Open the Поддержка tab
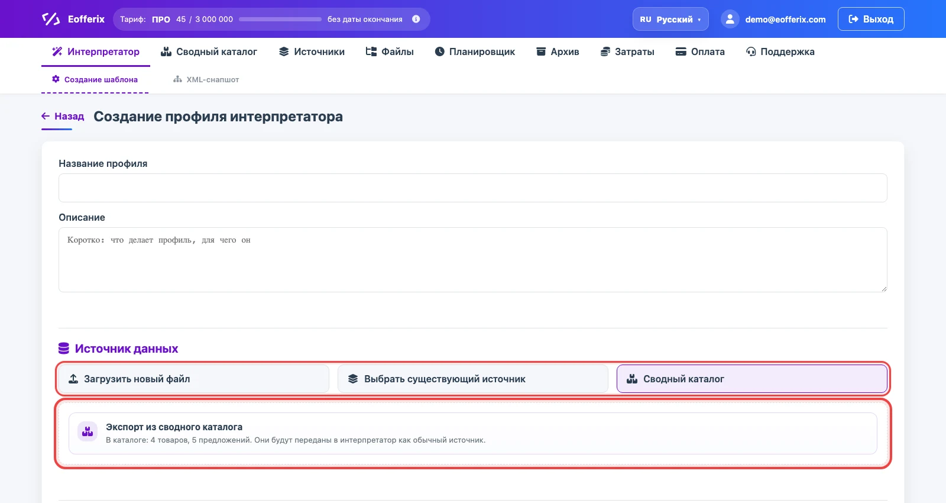The height and width of the screenshot is (503, 946). (780, 51)
